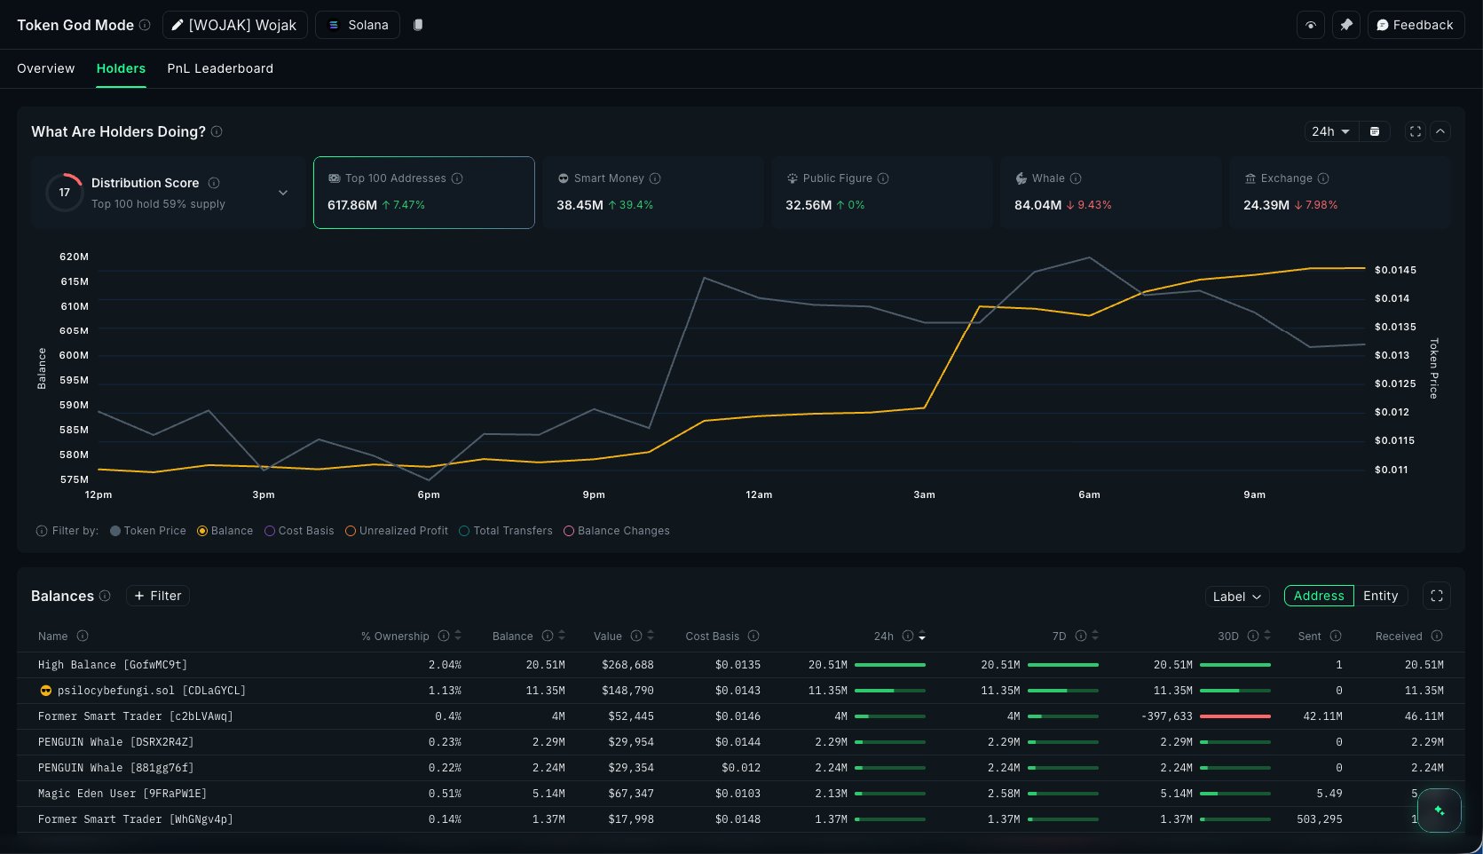The width and height of the screenshot is (1483, 854).
Task: Click the info icon beside Distribution Score
Action: [214, 183]
